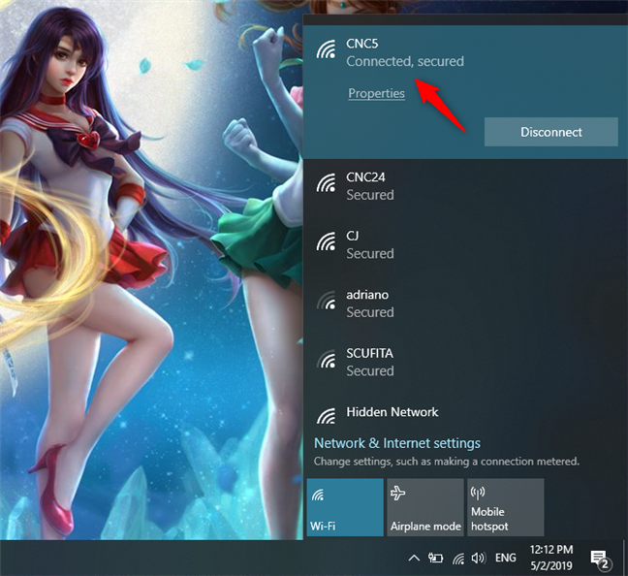Open the Action Center notifications icon
The height and width of the screenshot is (576, 628).
tap(600, 559)
